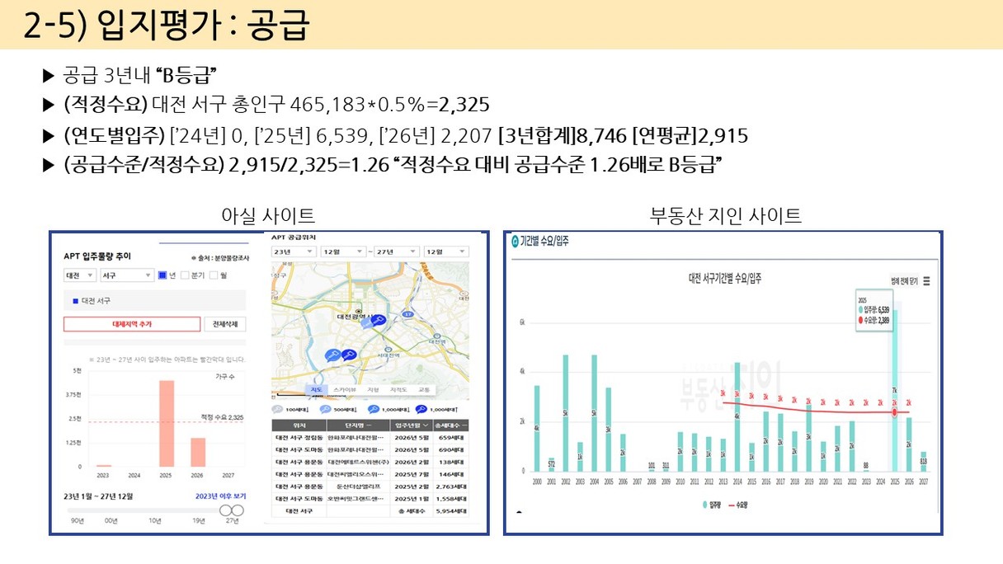Screen dimensions: 1003x564
Task: Click the red 2025 수요량 point on the line
Action: tap(894, 411)
